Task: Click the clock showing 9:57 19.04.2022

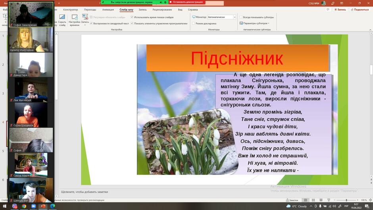Action: (356, 206)
